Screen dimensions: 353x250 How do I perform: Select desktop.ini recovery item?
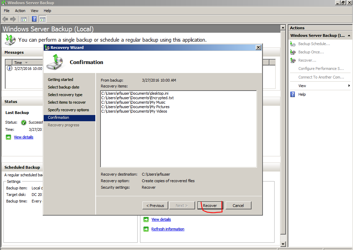[x=135, y=93]
